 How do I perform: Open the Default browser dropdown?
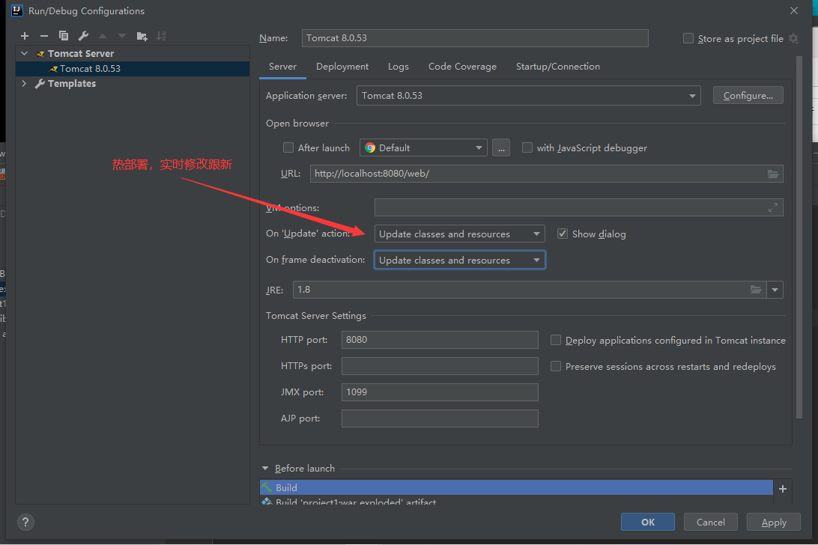click(423, 147)
